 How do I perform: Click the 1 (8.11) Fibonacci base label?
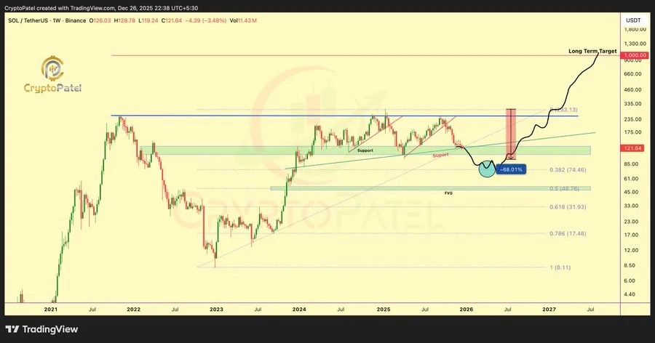coord(560,267)
